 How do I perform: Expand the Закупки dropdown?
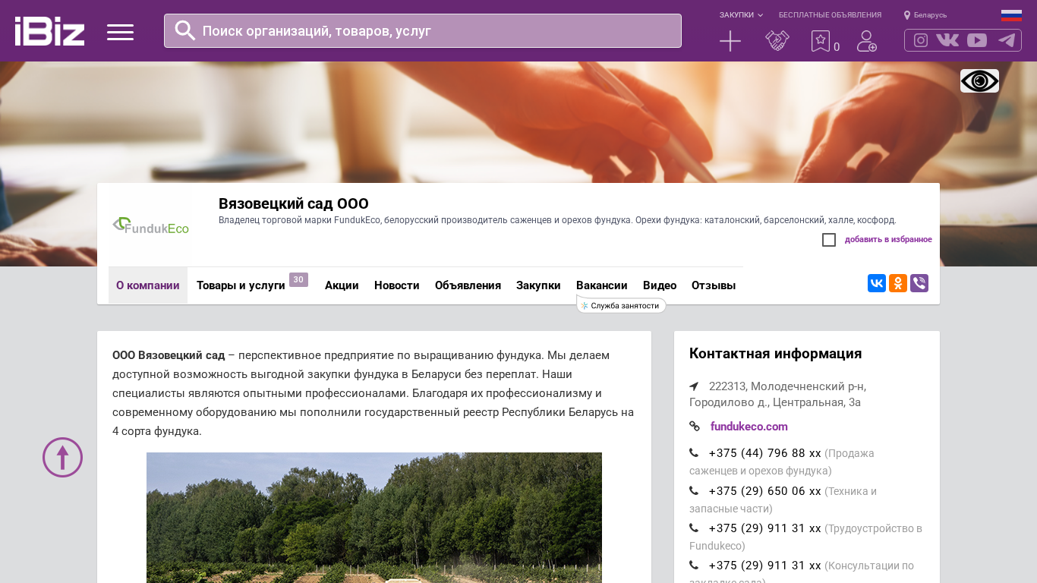pos(741,15)
